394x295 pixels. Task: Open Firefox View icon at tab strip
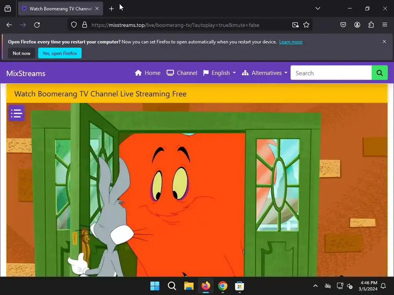coord(8,9)
